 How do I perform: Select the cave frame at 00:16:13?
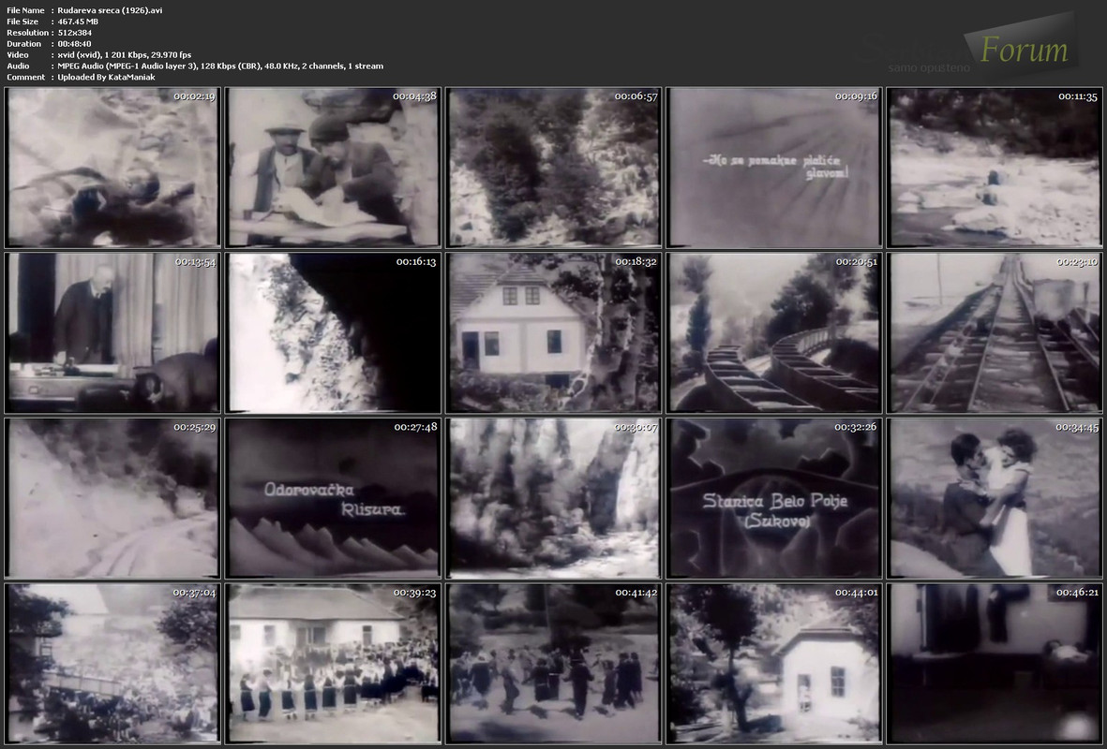pos(334,333)
